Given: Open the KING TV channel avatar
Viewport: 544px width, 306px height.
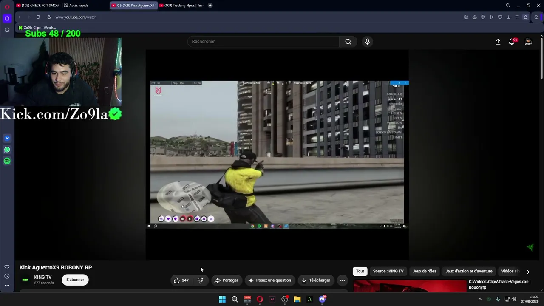Looking at the screenshot, I should 25,280.
